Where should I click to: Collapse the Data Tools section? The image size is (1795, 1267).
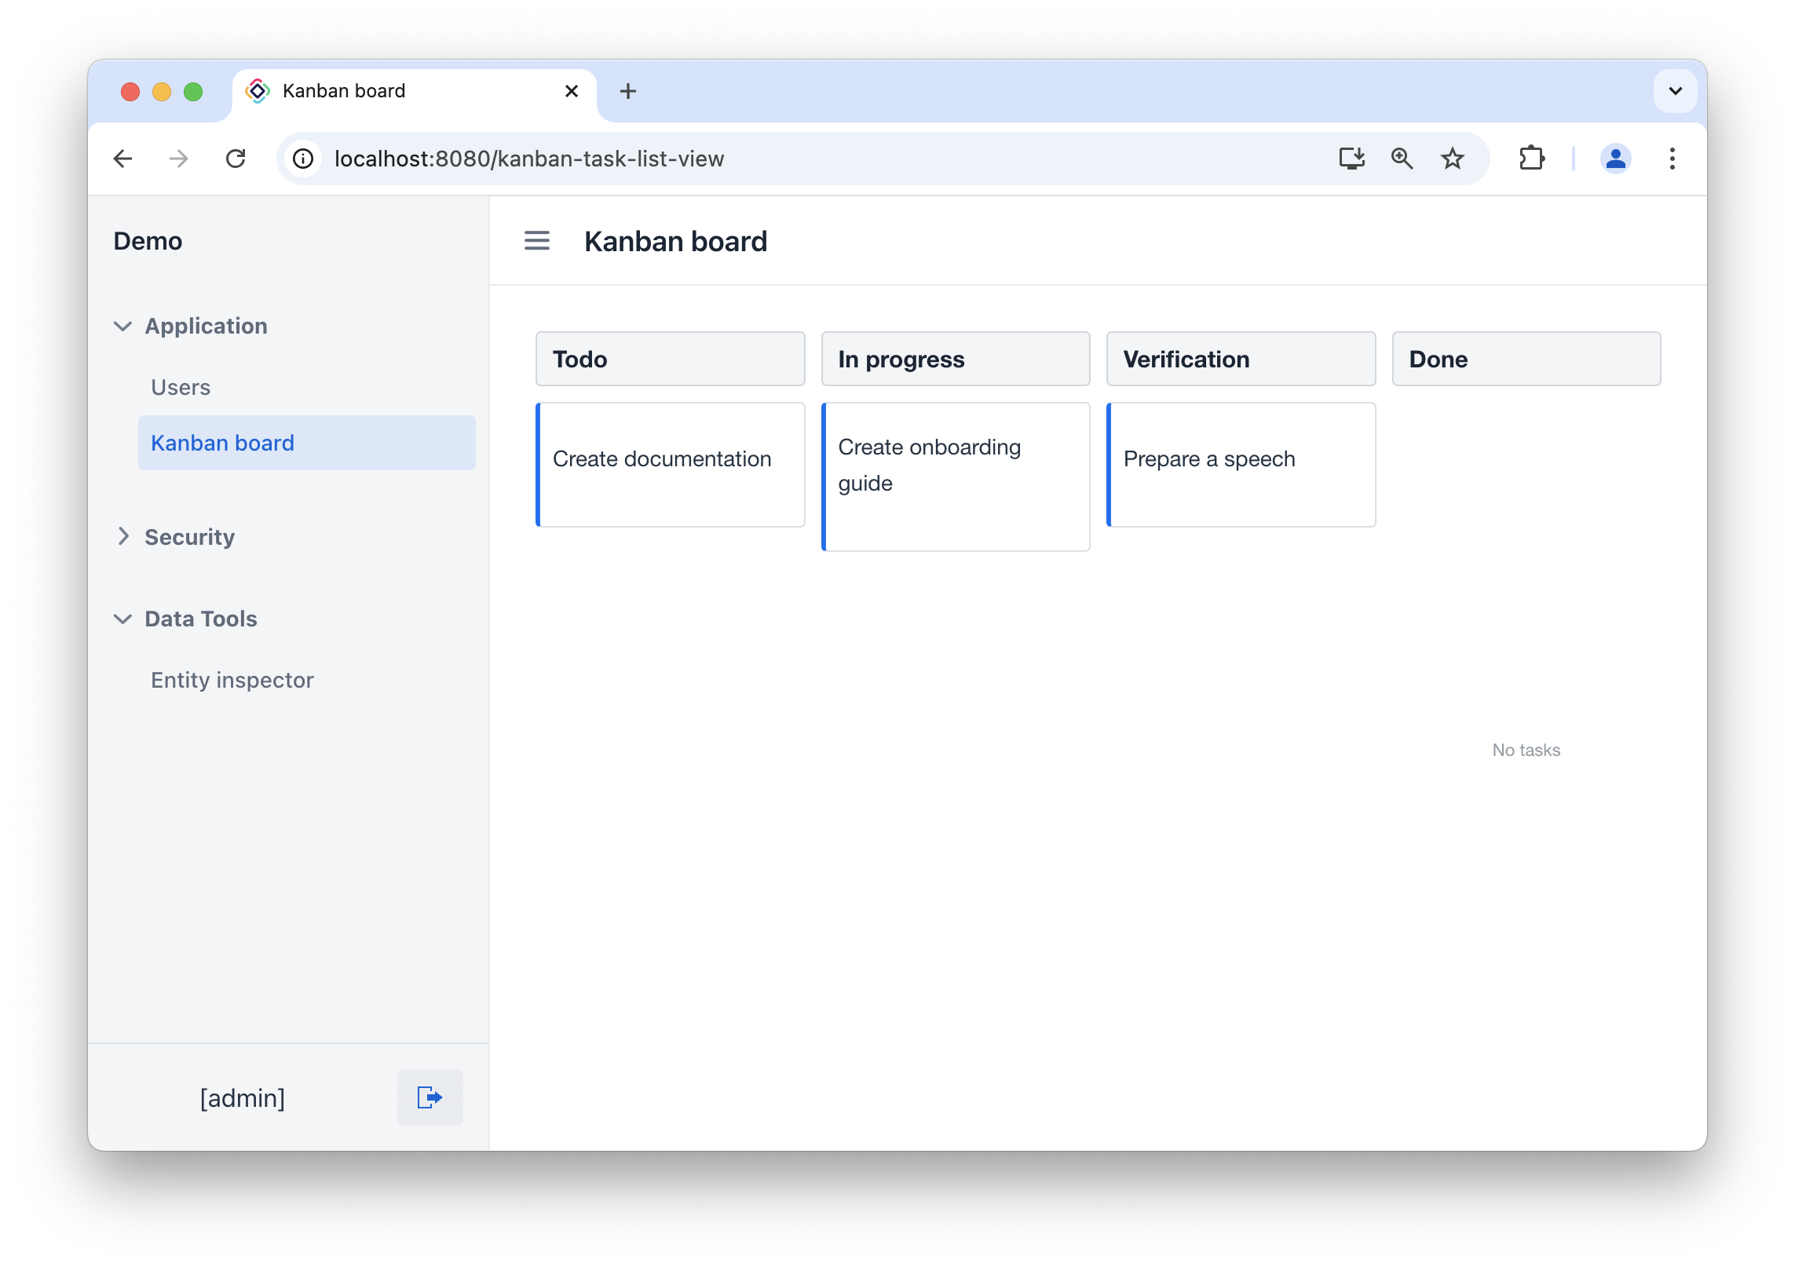[123, 619]
